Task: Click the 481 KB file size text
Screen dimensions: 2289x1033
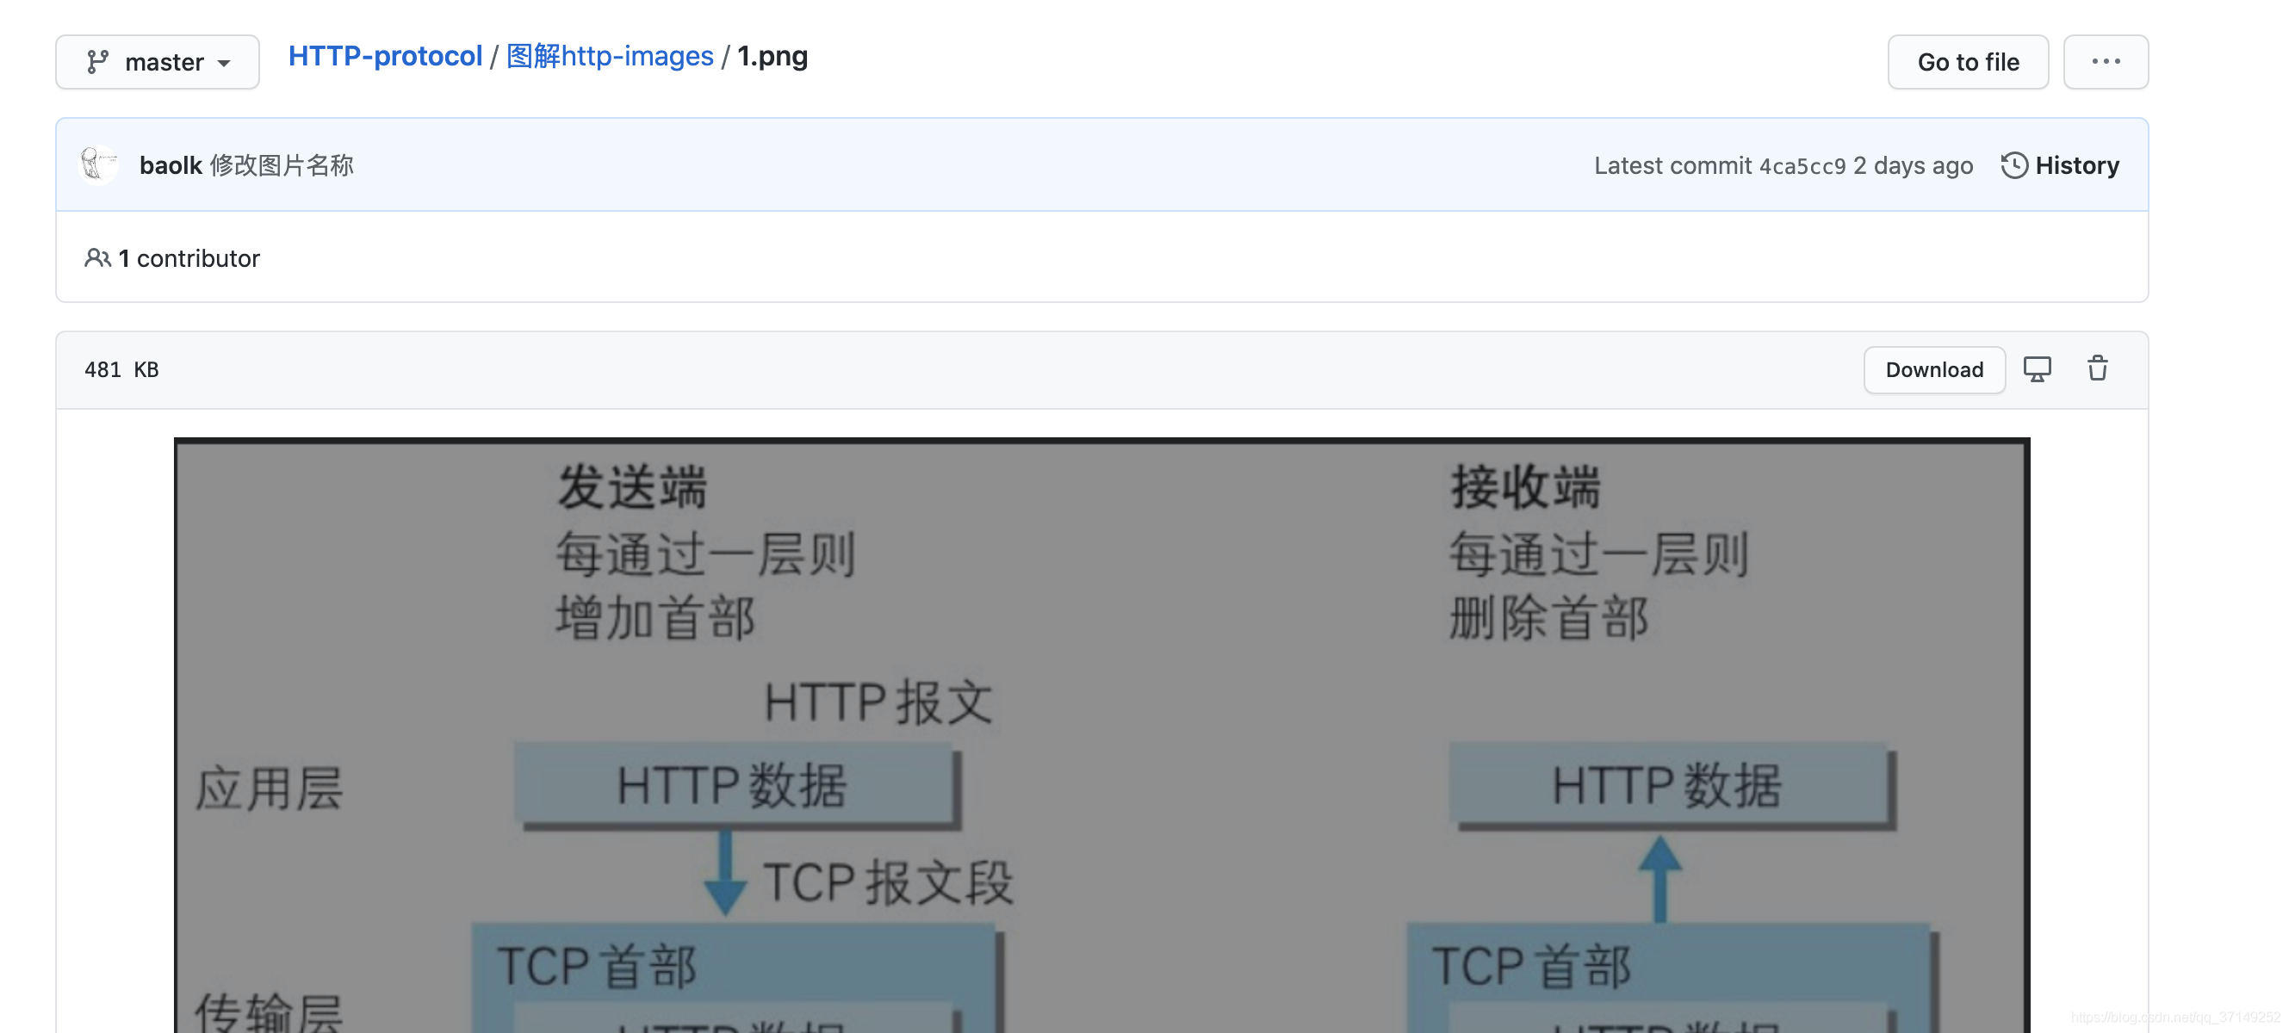Action: [x=121, y=369]
